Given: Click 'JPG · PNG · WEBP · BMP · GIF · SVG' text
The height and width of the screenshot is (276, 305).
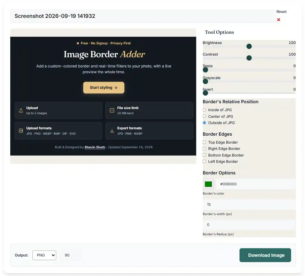Looking at the screenshot, I should 51,133.
